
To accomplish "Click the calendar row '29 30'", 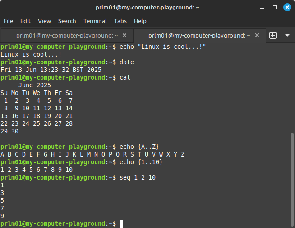I will (x=9, y=131).
